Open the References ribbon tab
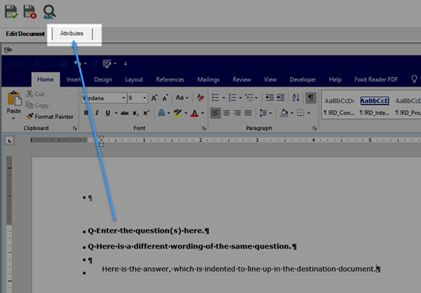This screenshot has height=293, width=421. [x=170, y=79]
